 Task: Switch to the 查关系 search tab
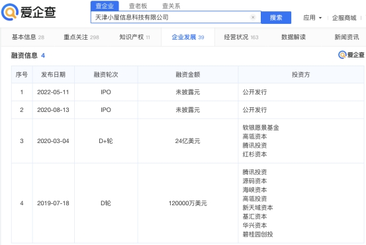tap(171, 6)
